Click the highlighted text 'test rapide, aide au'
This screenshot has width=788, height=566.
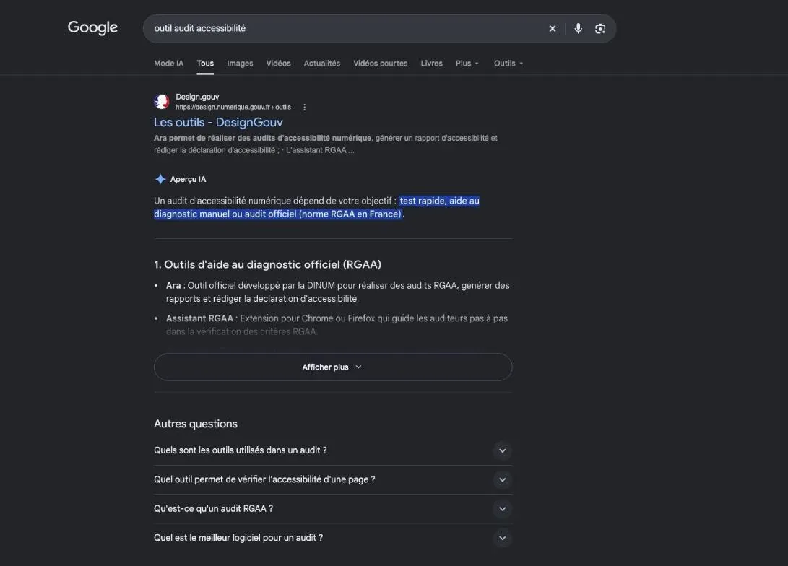point(439,201)
